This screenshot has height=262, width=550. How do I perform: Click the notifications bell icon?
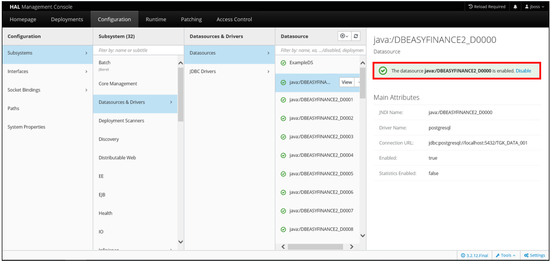coord(515,6)
